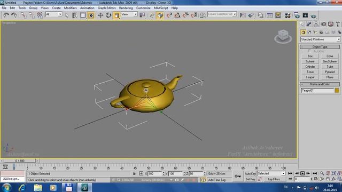342x192 pixels.
Task: Collapse the Name and Color rollout
Action: [x=320, y=84]
